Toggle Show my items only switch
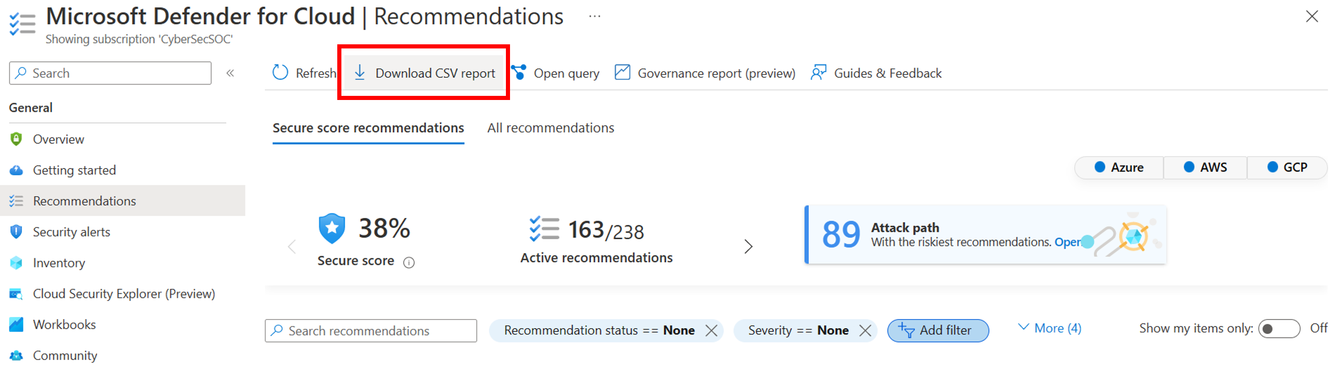This screenshot has width=1330, height=368. point(1279,329)
